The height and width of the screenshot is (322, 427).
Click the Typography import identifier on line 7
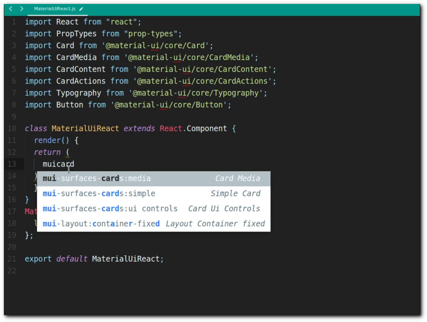click(x=78, y=93)
